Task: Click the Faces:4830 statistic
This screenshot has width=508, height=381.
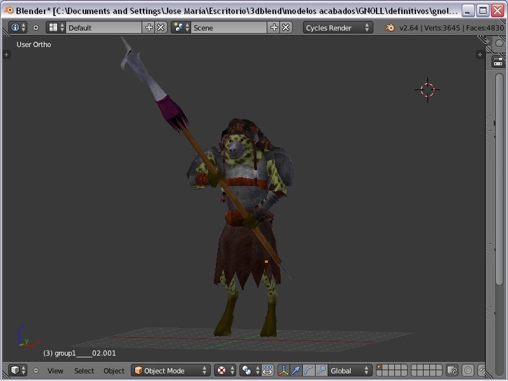Action: 485,28
